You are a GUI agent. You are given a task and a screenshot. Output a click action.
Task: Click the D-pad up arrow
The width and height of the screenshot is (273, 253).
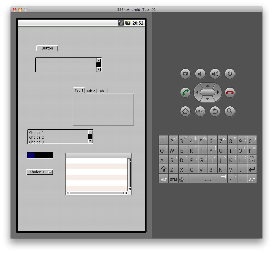pos(208,85)
